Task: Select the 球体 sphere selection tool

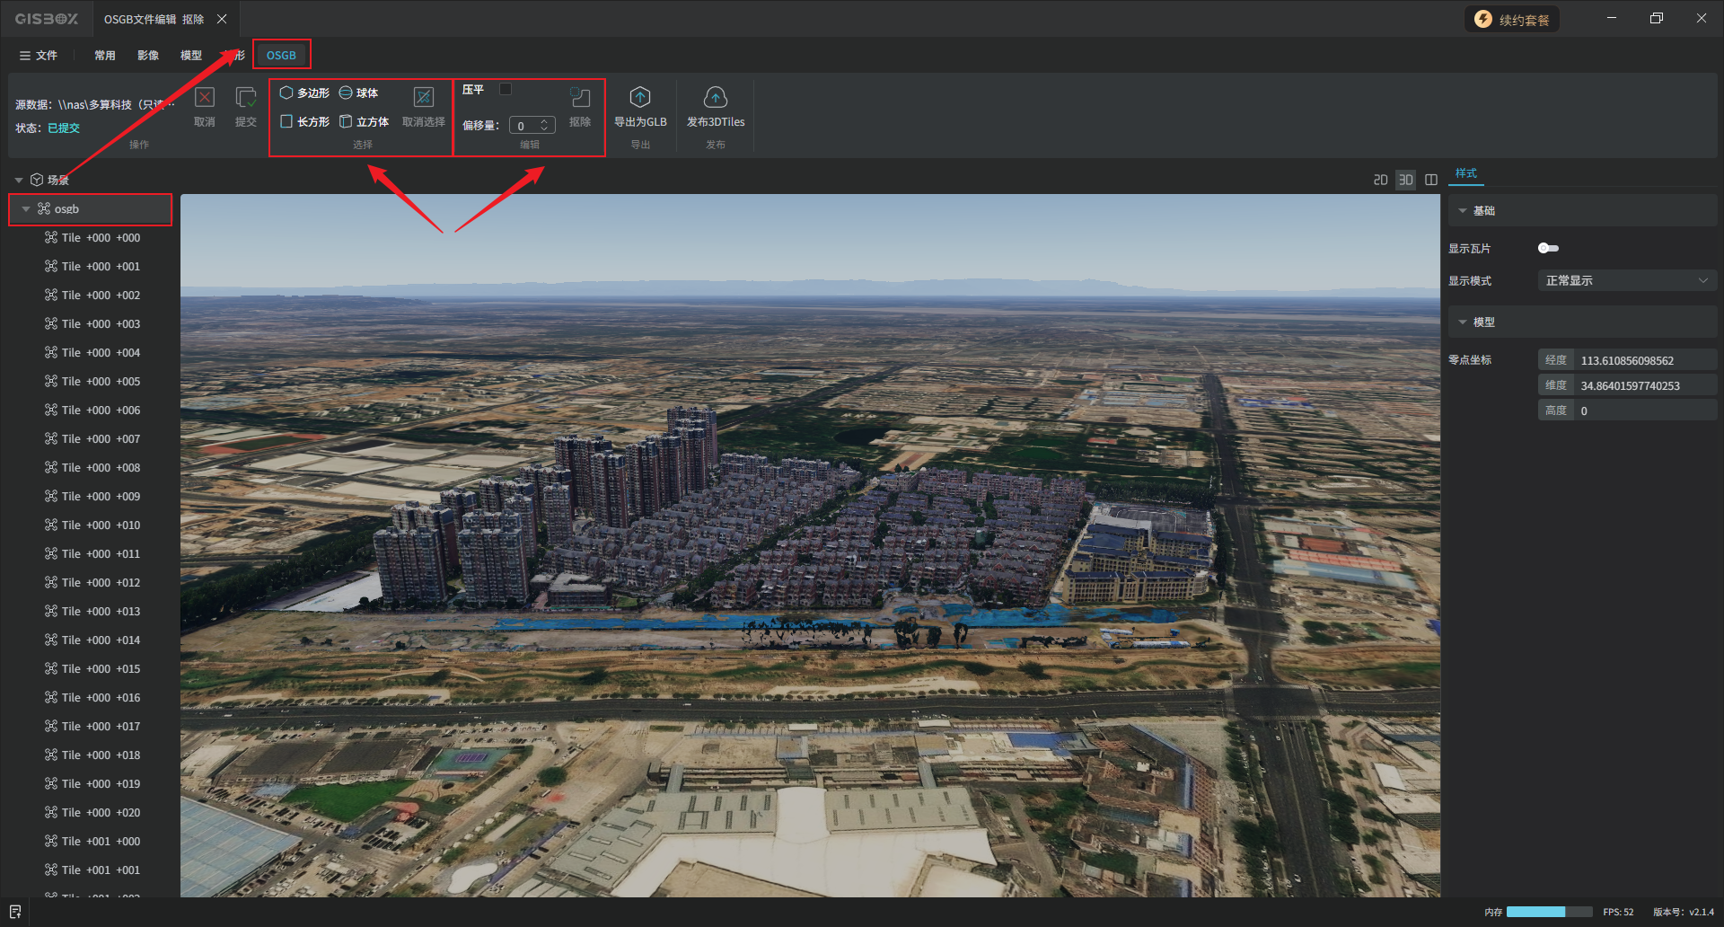Action: (x=358, y=93)
